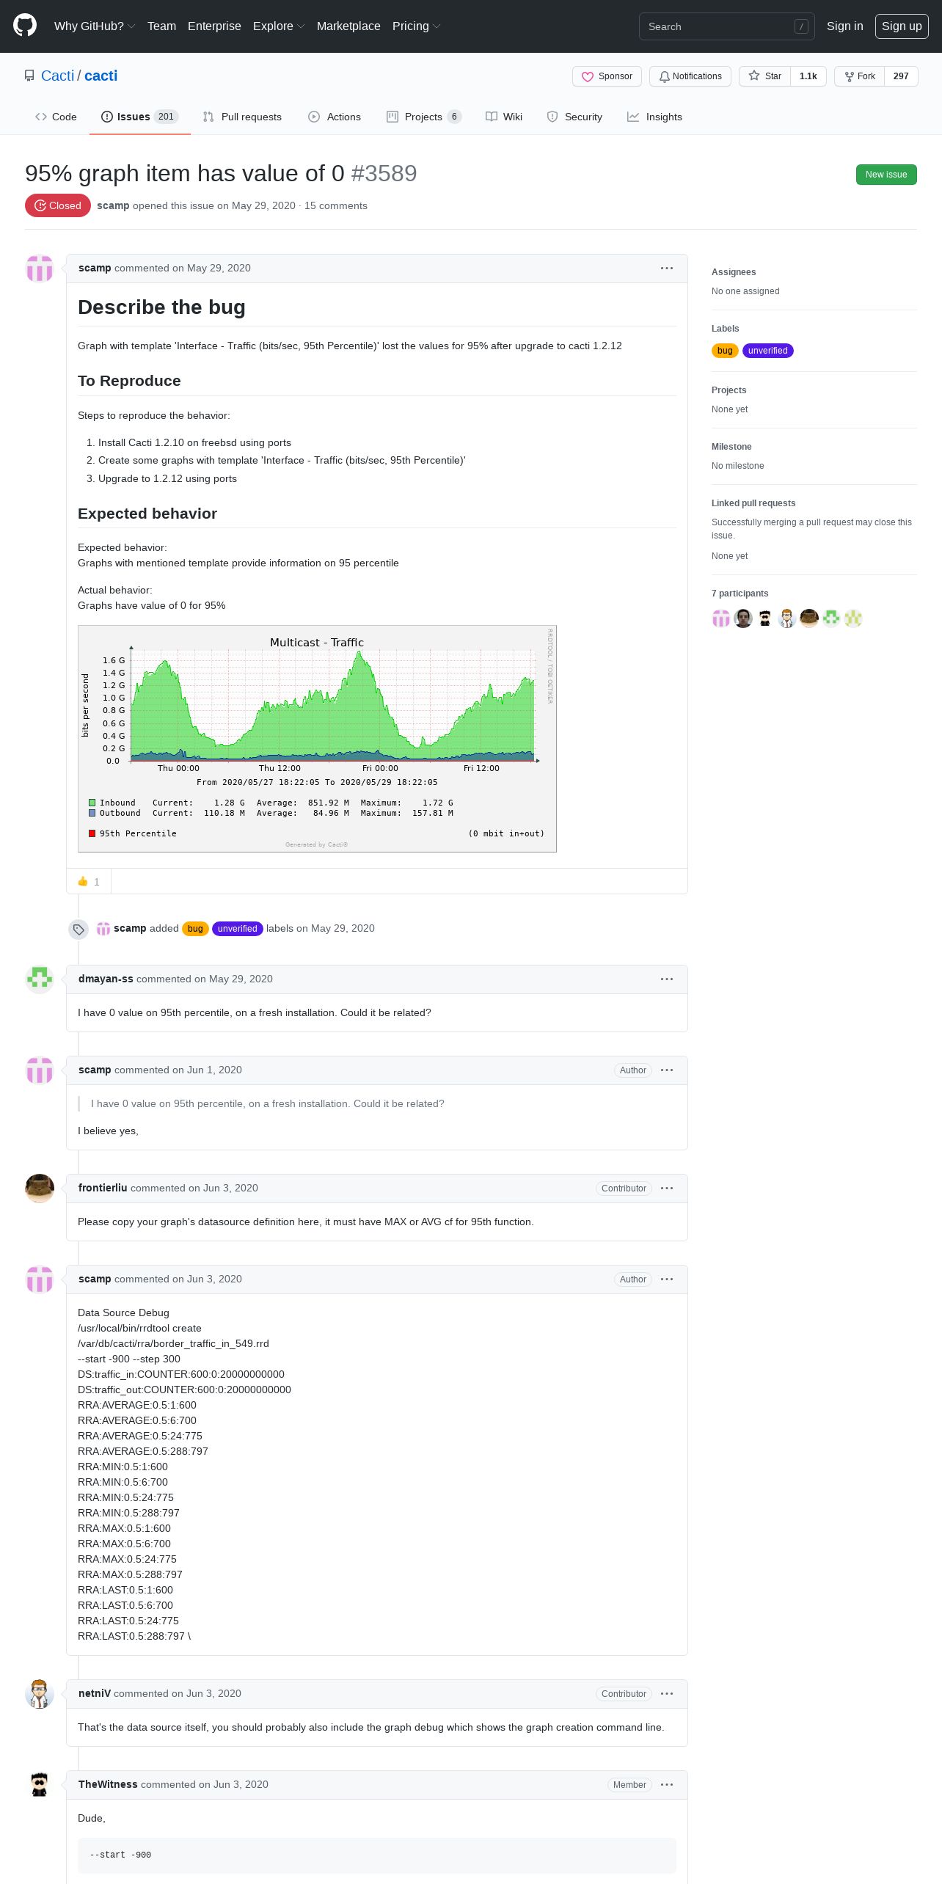This screenshot has width=942, height=1884.
Task: Click last participant avatar in sidebar
Action: click(x=853, y=618)
